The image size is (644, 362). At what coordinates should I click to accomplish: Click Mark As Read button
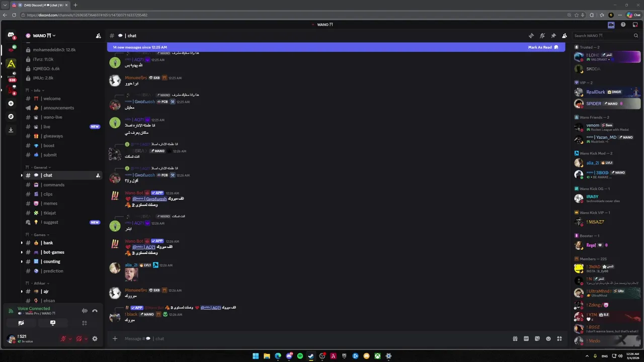pos(543,47)
